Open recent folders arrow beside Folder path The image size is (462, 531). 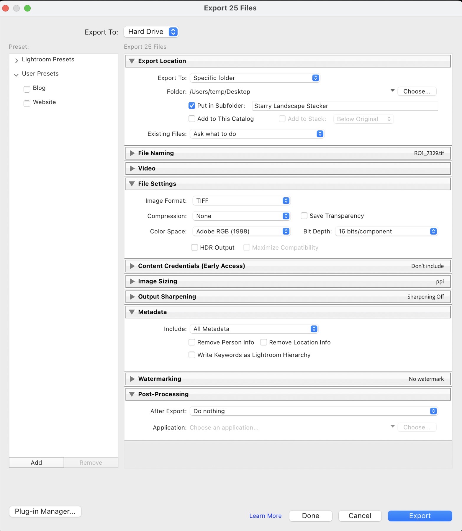[392, 91]
